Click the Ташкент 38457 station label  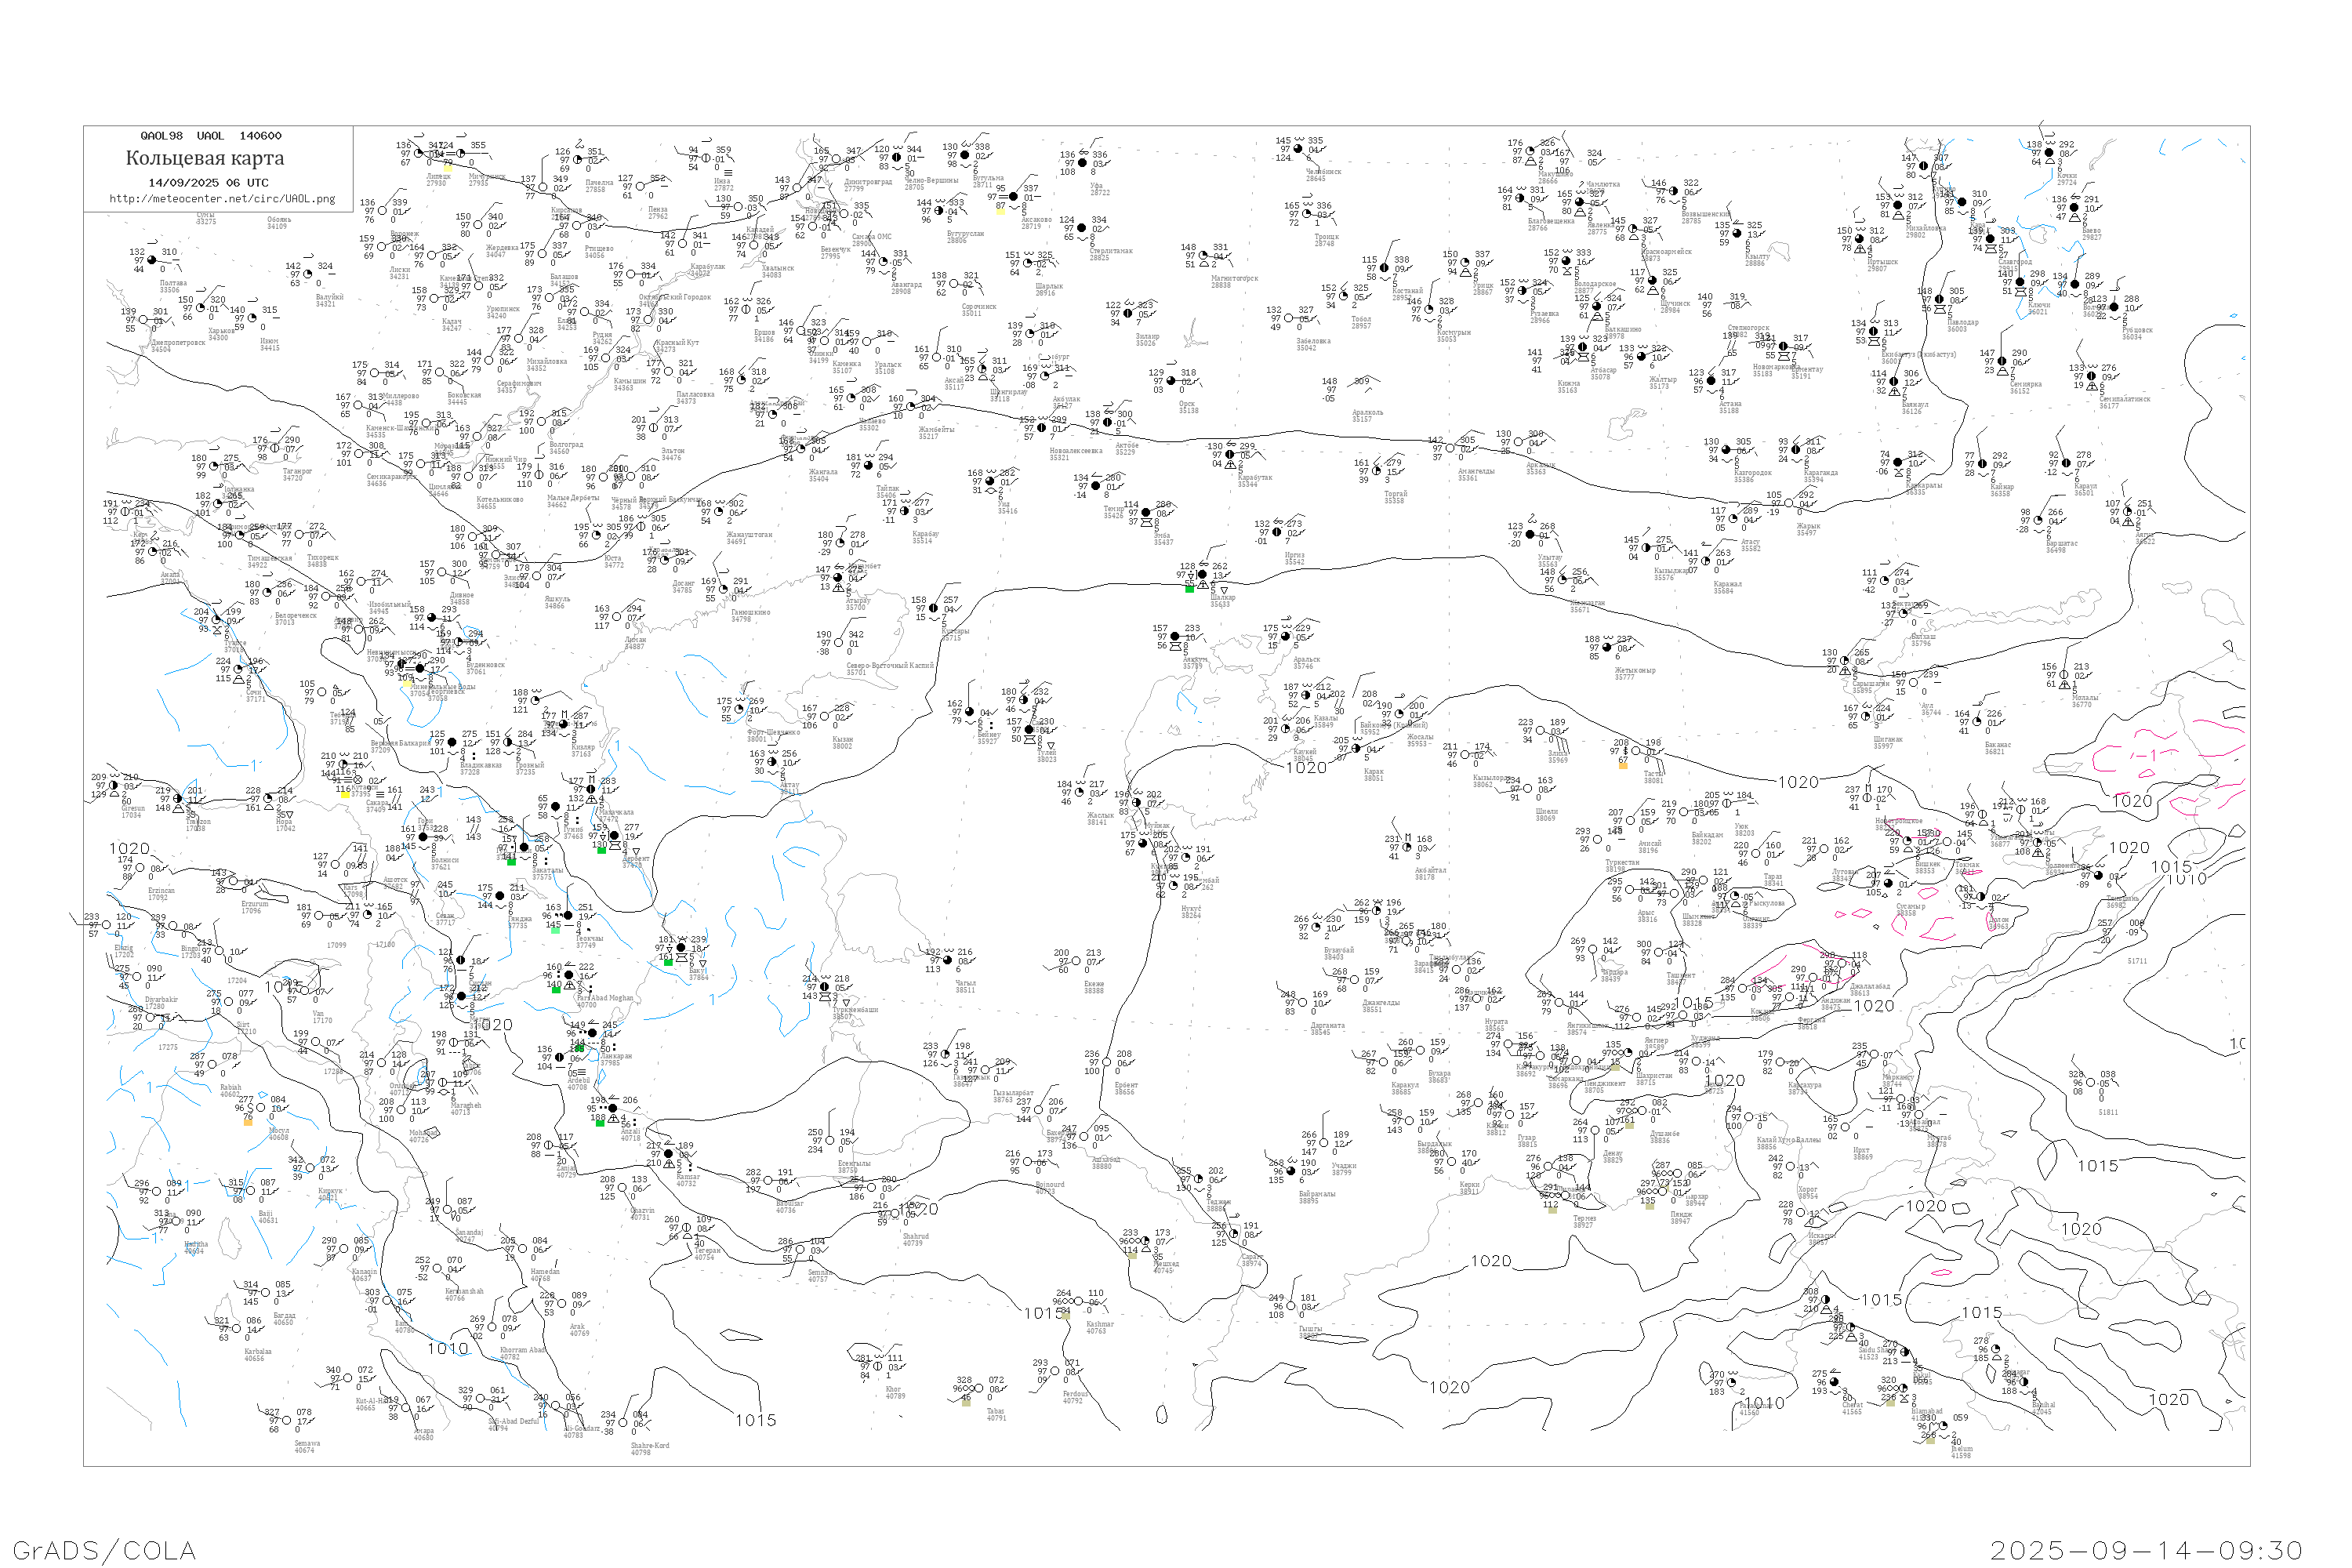(1680, 978)
